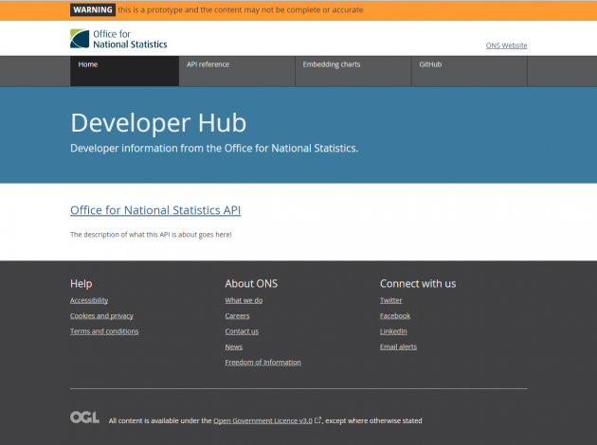
Task: Click the Connect with us heading
Action: click(x=418, y=284)
